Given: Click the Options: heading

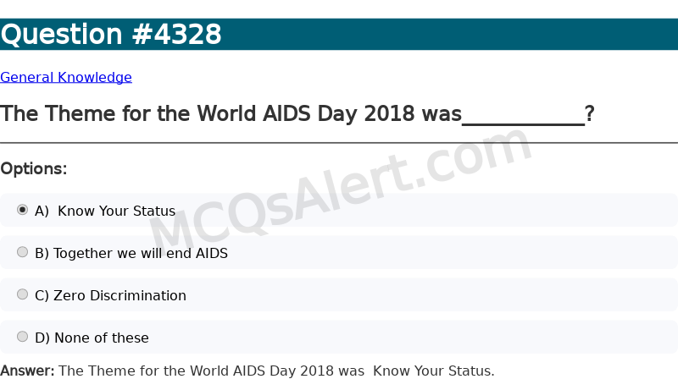Looking at the screenshot, I should click(34, 169).
